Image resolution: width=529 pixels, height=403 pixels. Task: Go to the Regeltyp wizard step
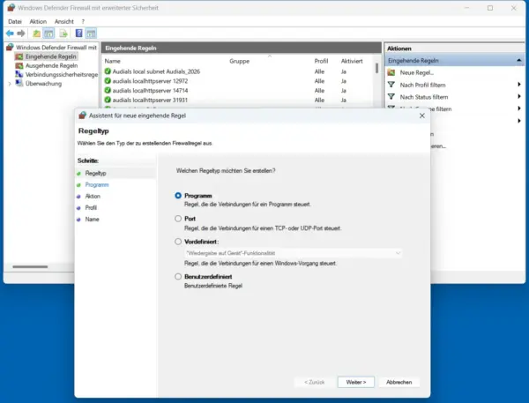point(95,173)
